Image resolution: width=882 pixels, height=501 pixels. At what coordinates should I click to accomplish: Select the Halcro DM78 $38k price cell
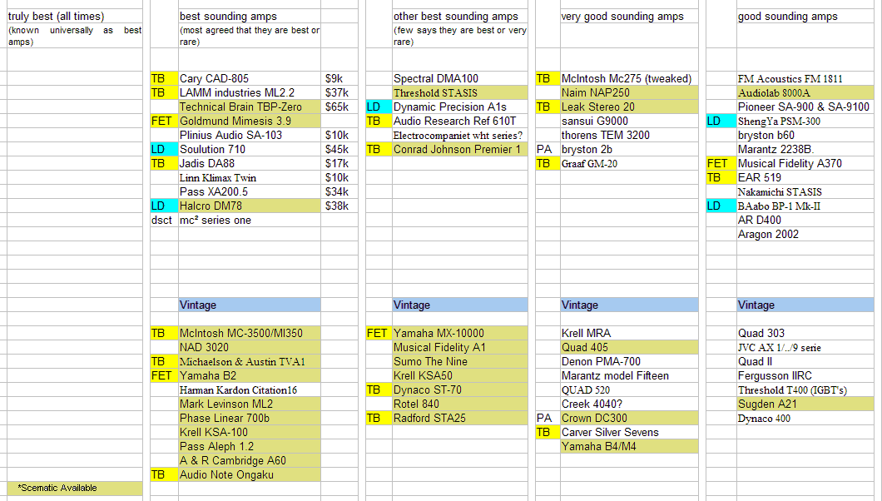[339, 206]
